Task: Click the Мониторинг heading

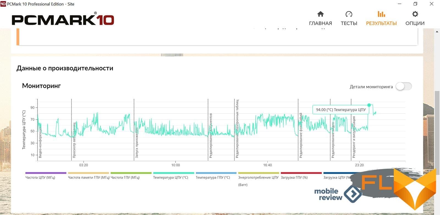Action: point(41,86)
